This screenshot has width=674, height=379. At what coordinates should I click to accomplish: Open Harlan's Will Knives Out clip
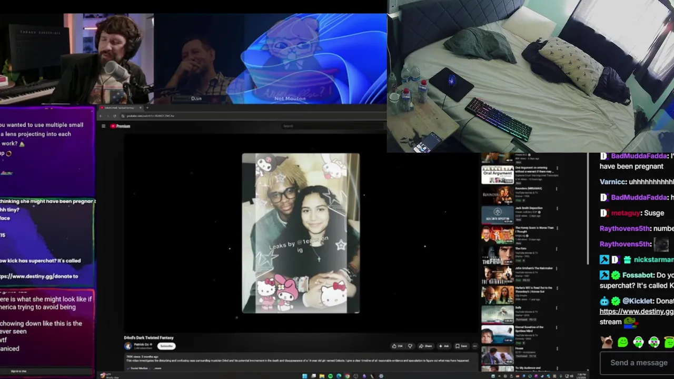tap(497, 294)
